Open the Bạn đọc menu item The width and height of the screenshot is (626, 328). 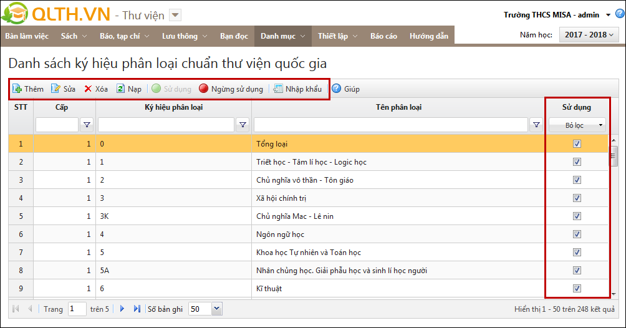tap(234, 36)
